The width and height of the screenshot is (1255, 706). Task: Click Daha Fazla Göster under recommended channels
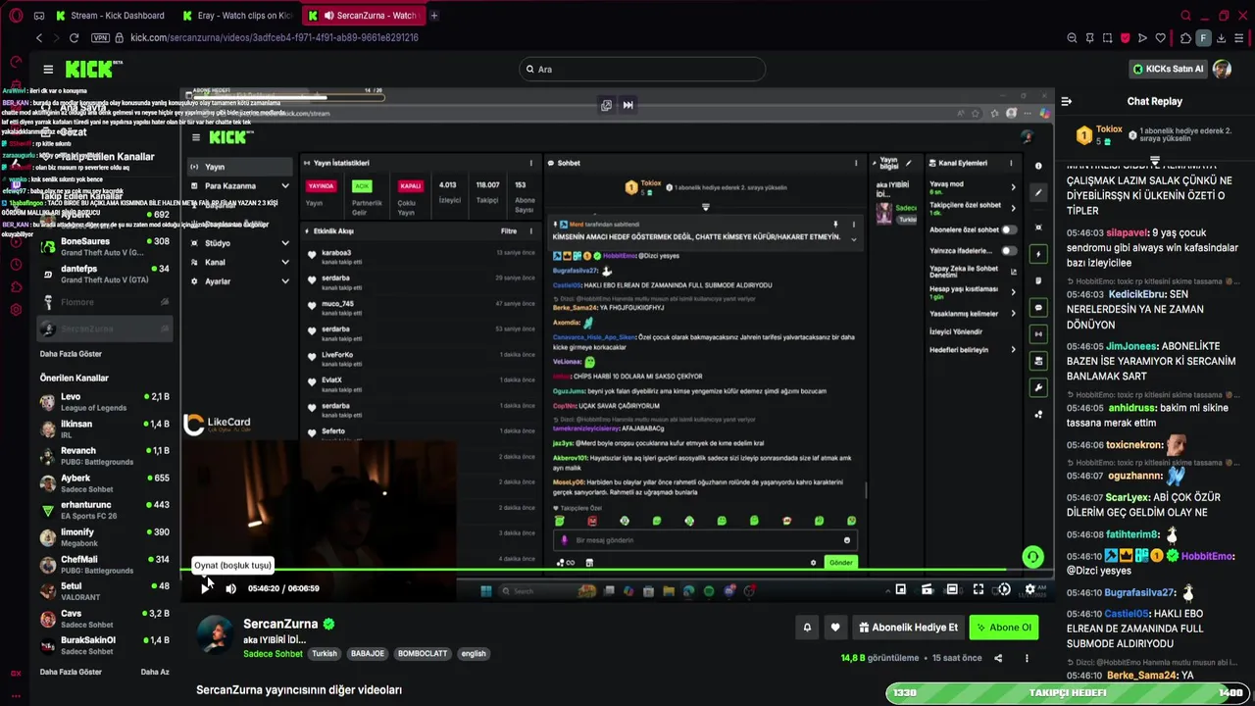click(x=71, y=673)
